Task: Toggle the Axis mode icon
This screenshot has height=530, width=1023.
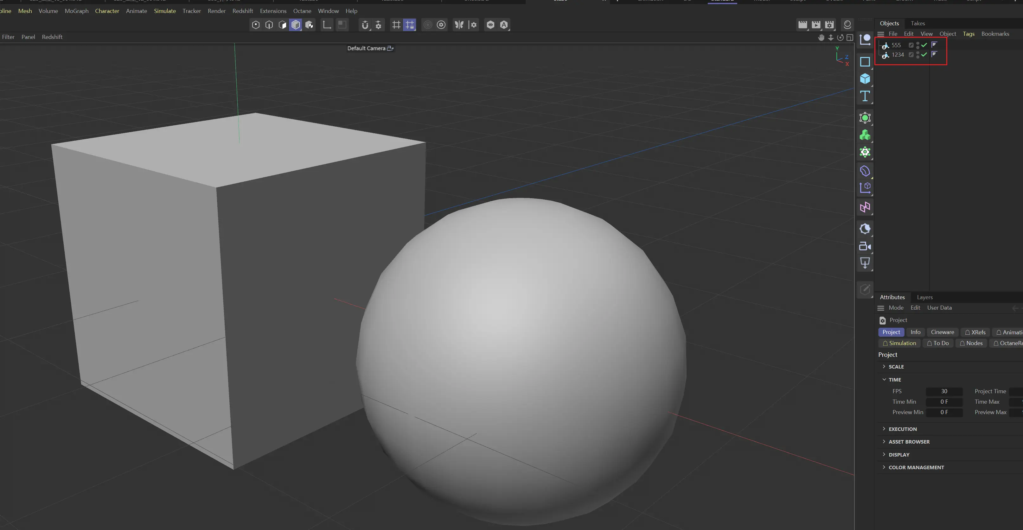Action: tap(327, 25)
